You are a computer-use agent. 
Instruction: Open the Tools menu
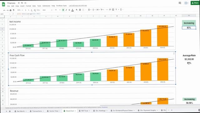39,6
